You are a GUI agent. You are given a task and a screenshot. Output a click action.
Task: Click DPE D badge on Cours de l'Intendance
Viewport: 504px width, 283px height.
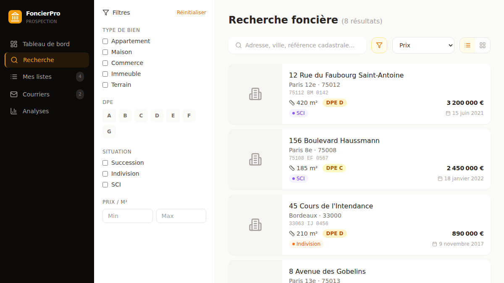(335, 234)
